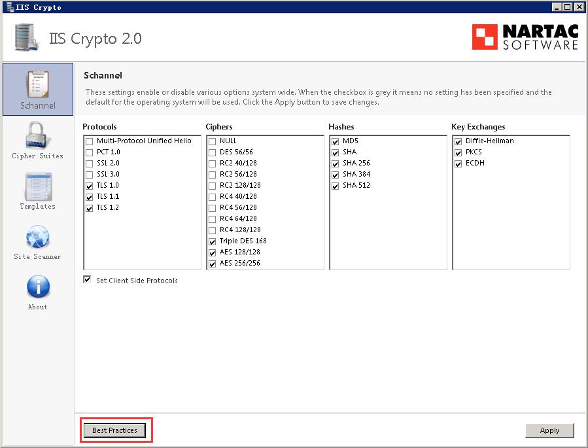This screenshot has height=448, width=588.
Task: Select the Site Scanner tab label
Action: pyautogui.click(x=37, y=256)
